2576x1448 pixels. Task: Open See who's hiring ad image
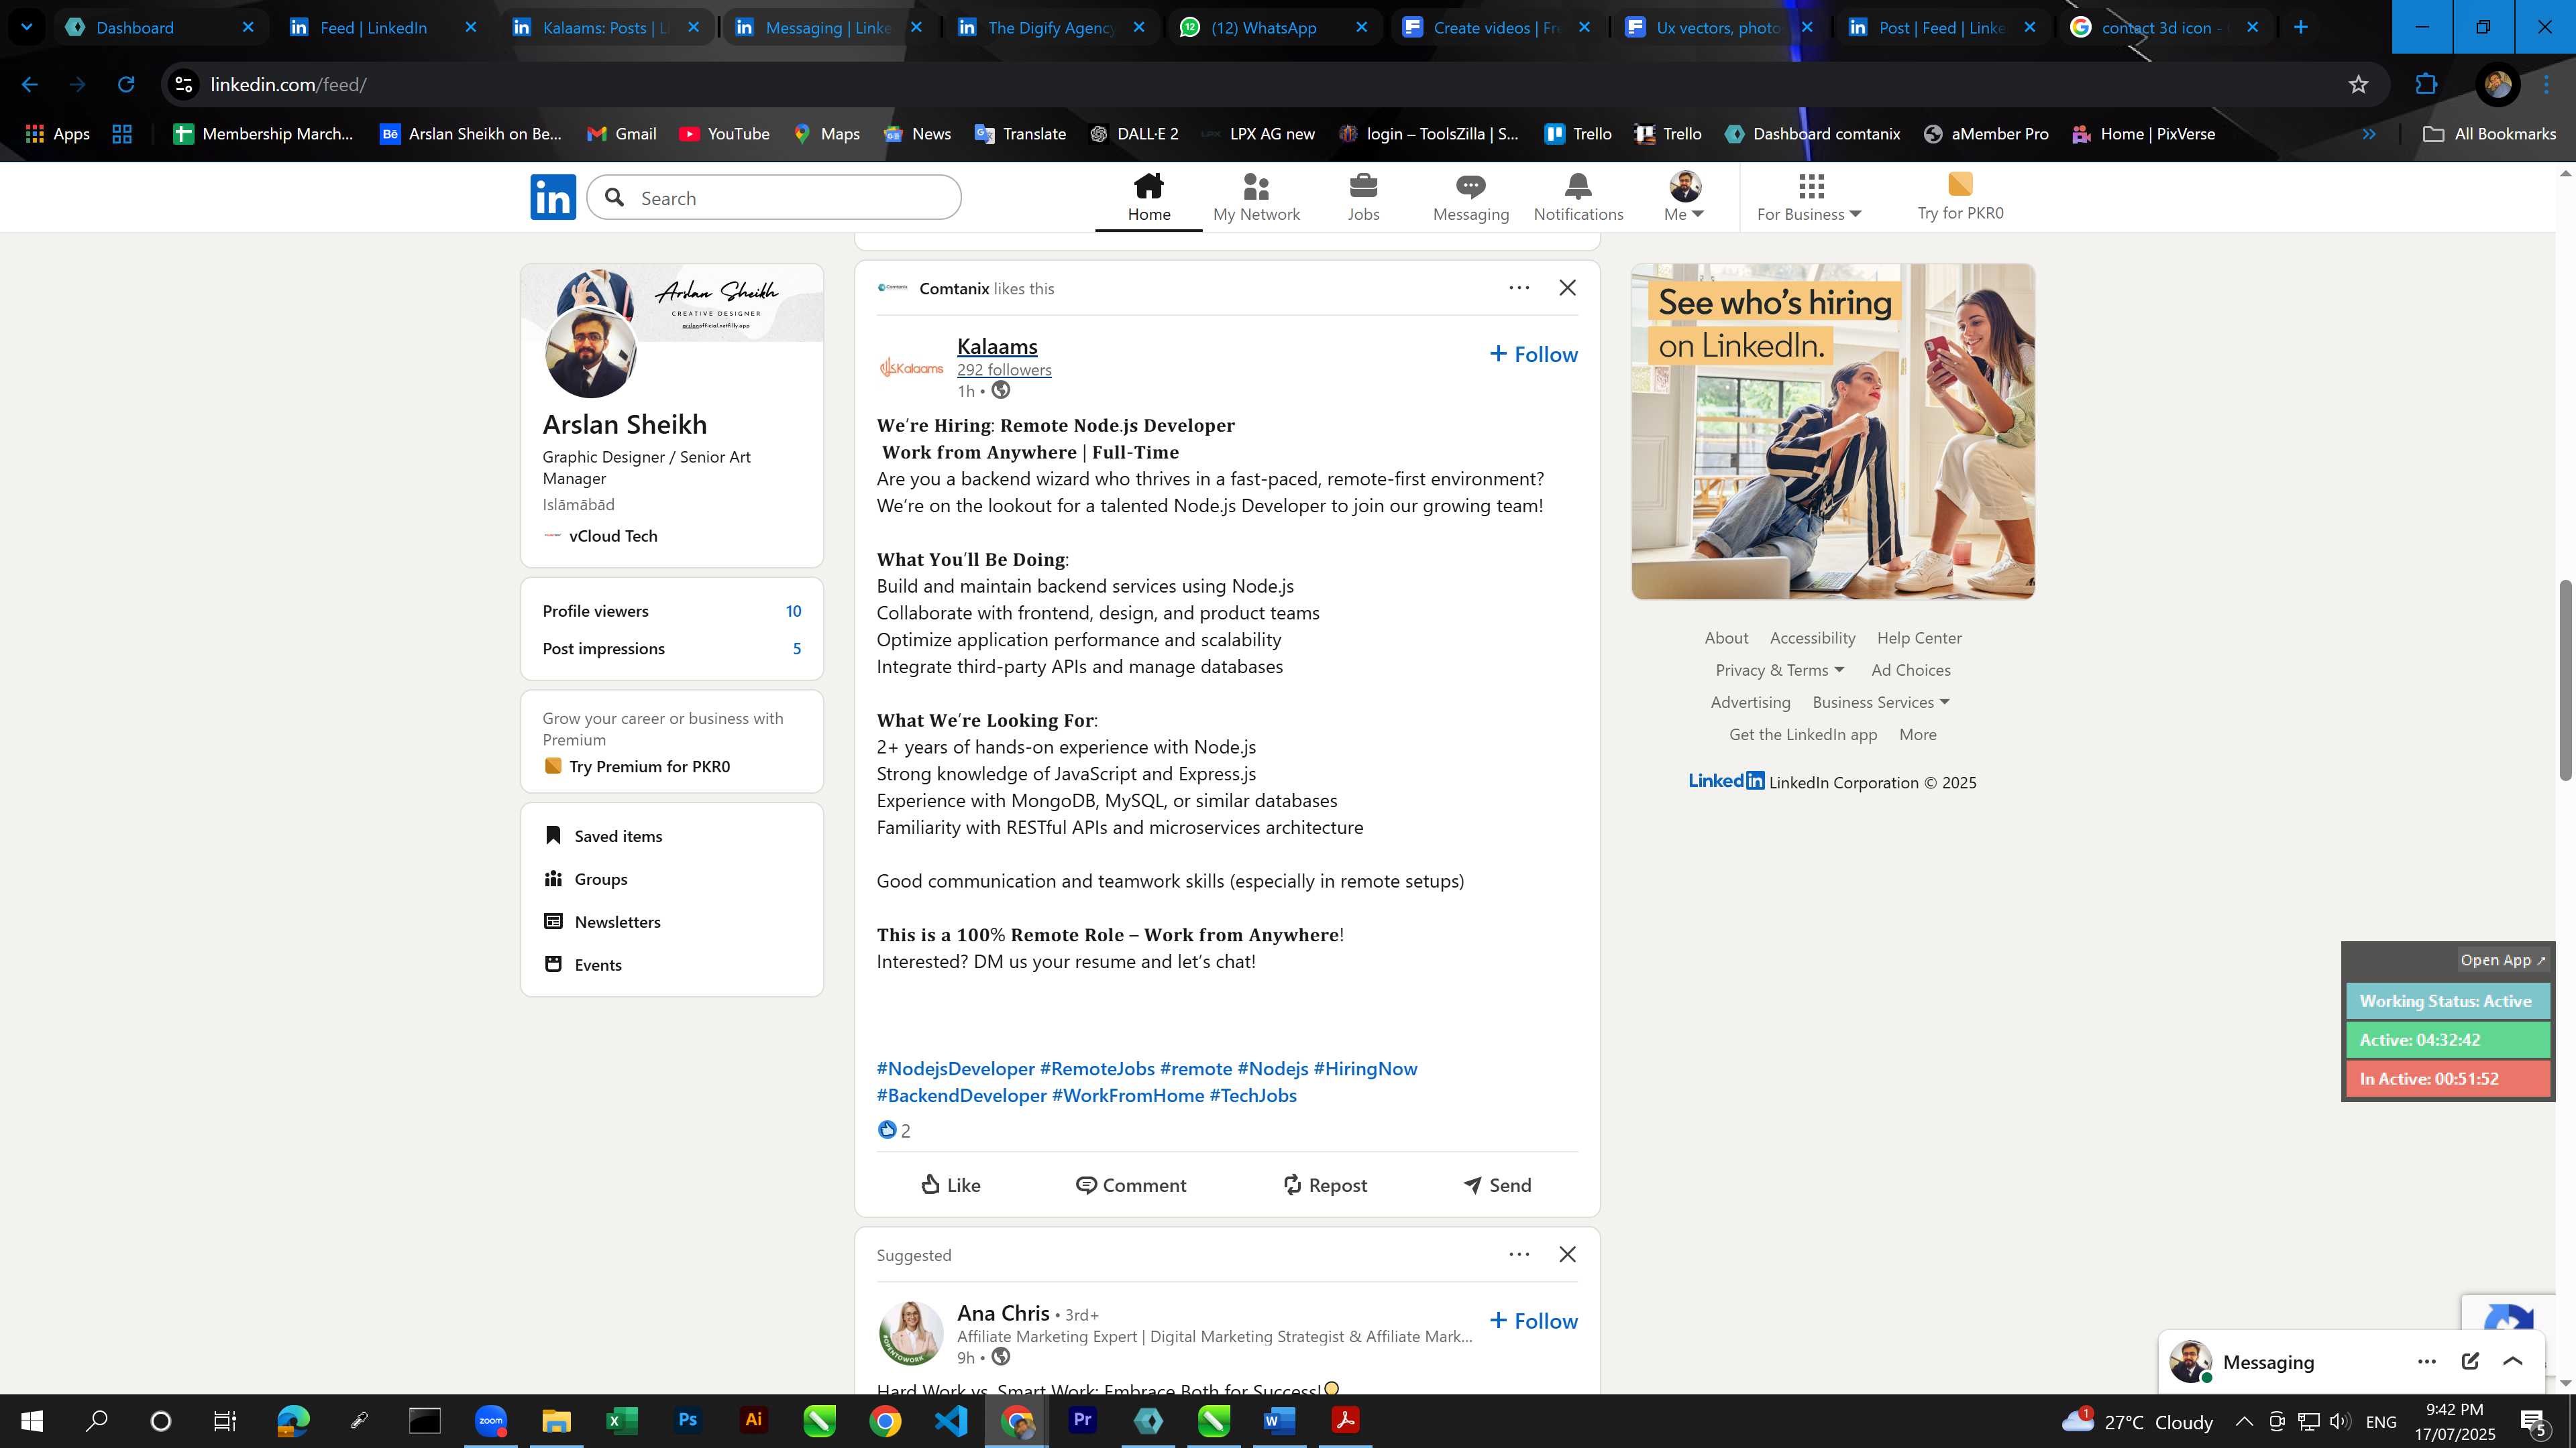(x=1832, y=432)
